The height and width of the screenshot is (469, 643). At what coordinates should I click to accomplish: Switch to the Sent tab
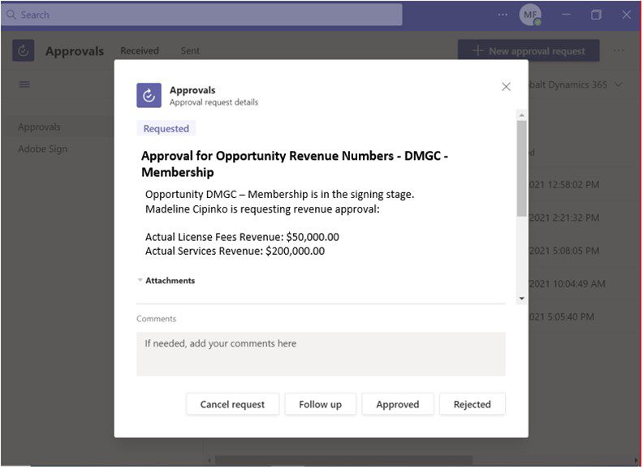(190, 50)
